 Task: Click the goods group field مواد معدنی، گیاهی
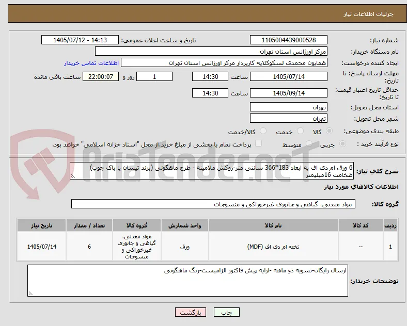[213, 204]
